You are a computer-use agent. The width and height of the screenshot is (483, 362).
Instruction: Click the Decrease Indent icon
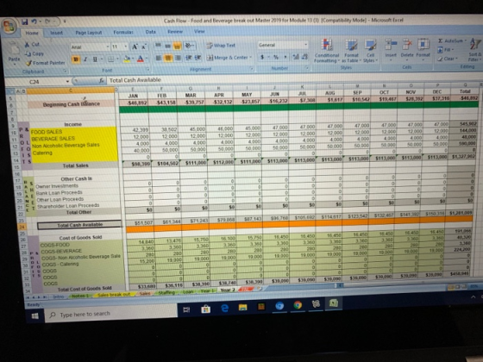[190, 58]
